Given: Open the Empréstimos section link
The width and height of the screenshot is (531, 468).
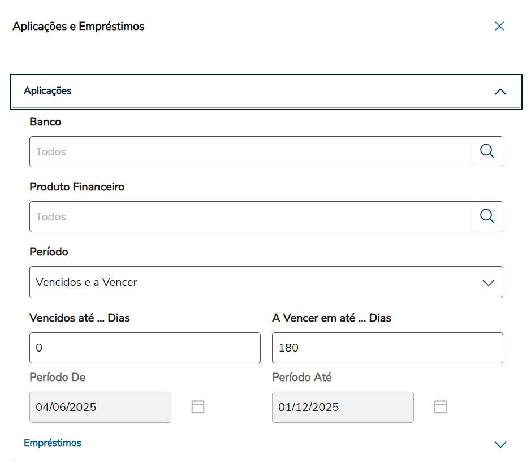Looking at the screenshot, I should click(x=53, y=443).
